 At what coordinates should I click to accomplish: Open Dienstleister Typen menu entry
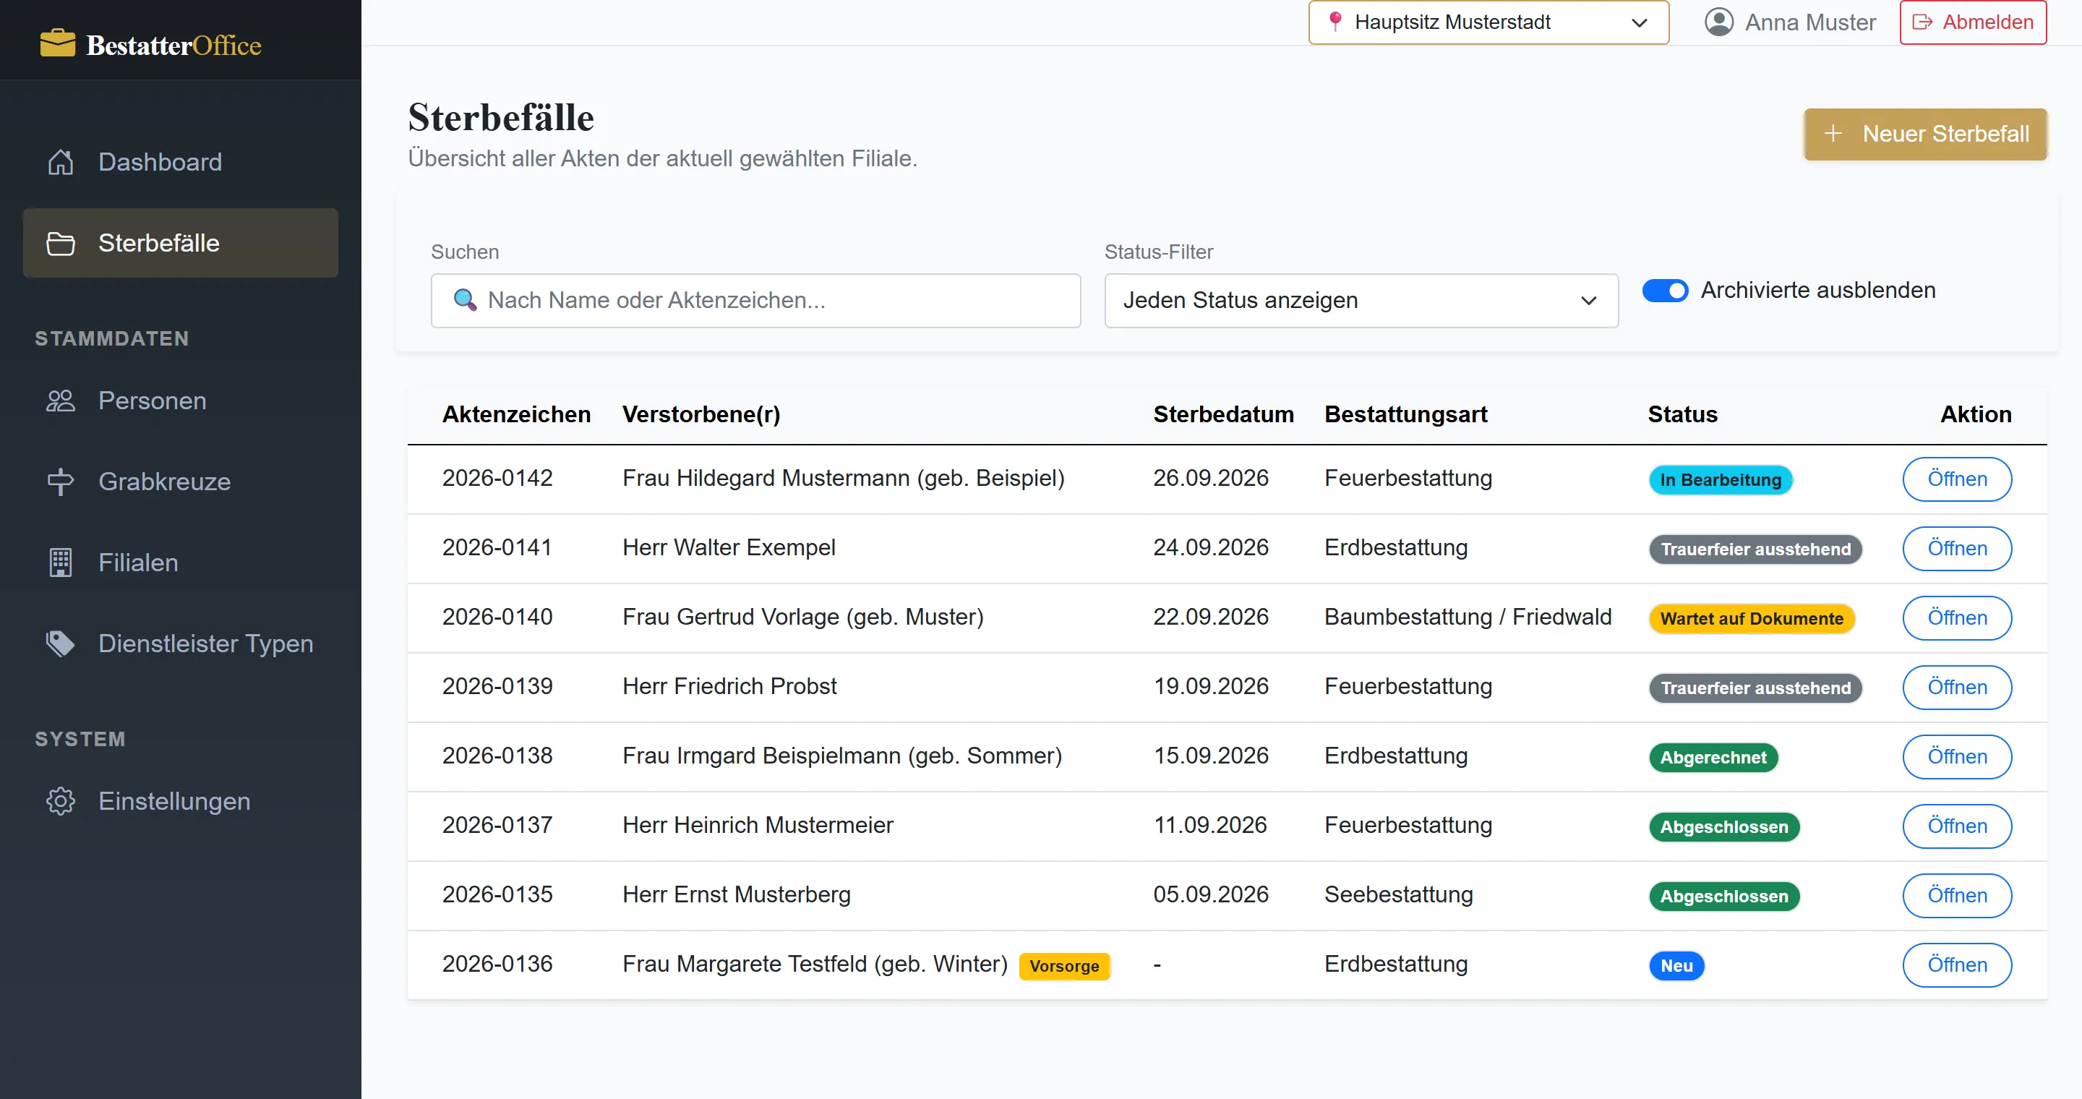(x=181, y=643)
